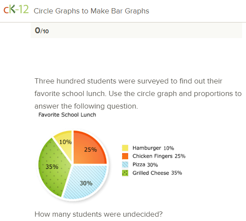This screenshot has width=246, height=221.
Task: Click the Three hundred students survey paragraph
Action: coord(138,93)
